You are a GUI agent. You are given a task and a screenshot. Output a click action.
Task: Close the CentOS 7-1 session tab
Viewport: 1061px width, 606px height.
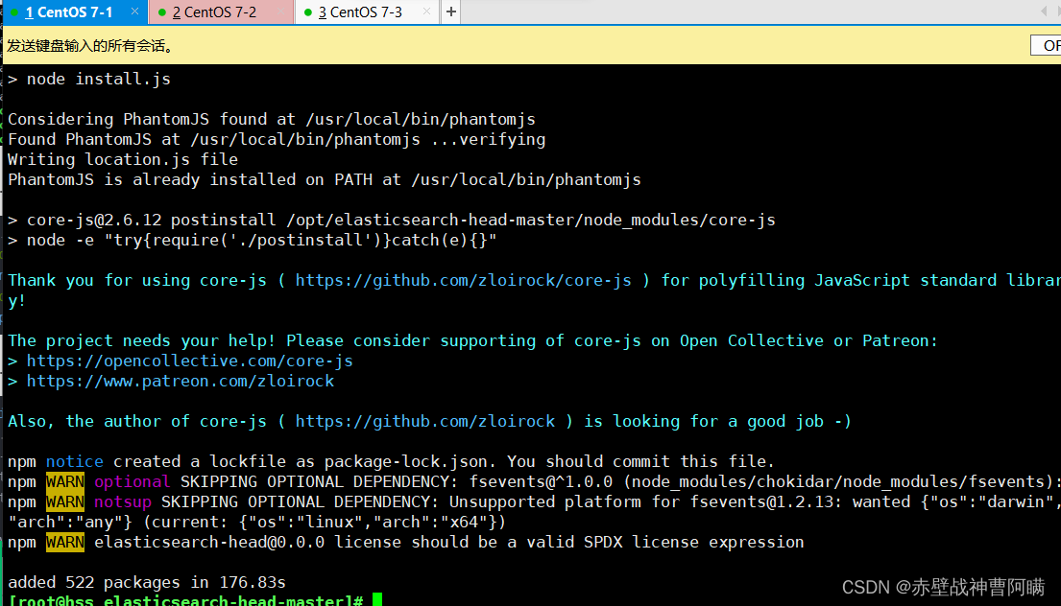pos(134,12)
